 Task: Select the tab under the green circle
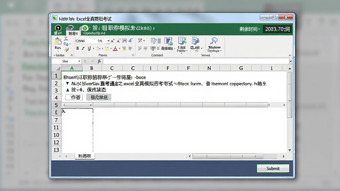click(x=94, y=33)
